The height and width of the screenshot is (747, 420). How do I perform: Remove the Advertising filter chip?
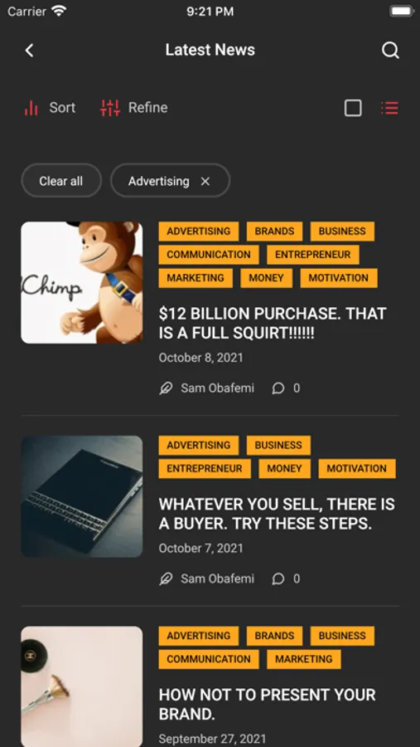[x=205, y=181]
